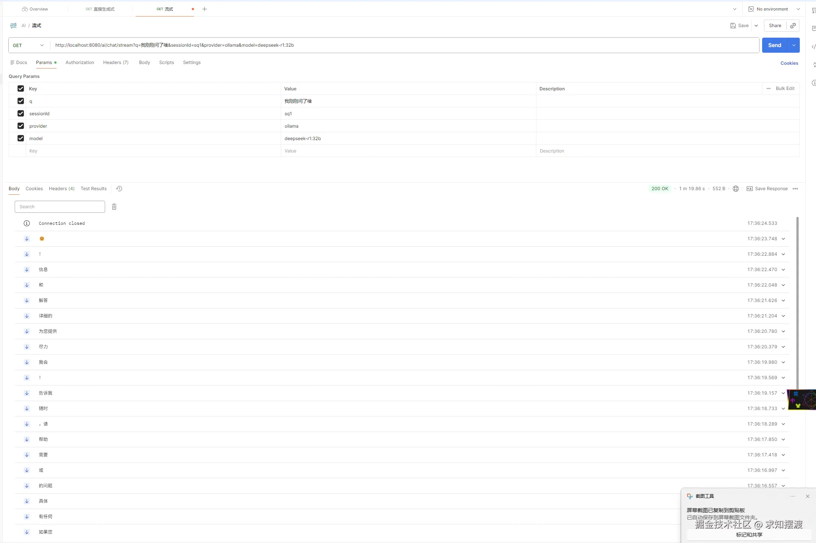Image resolution: width=816 pixels, height=543 pixels.
Task: Click the message Search input field
Action: [x=60, y=207]
